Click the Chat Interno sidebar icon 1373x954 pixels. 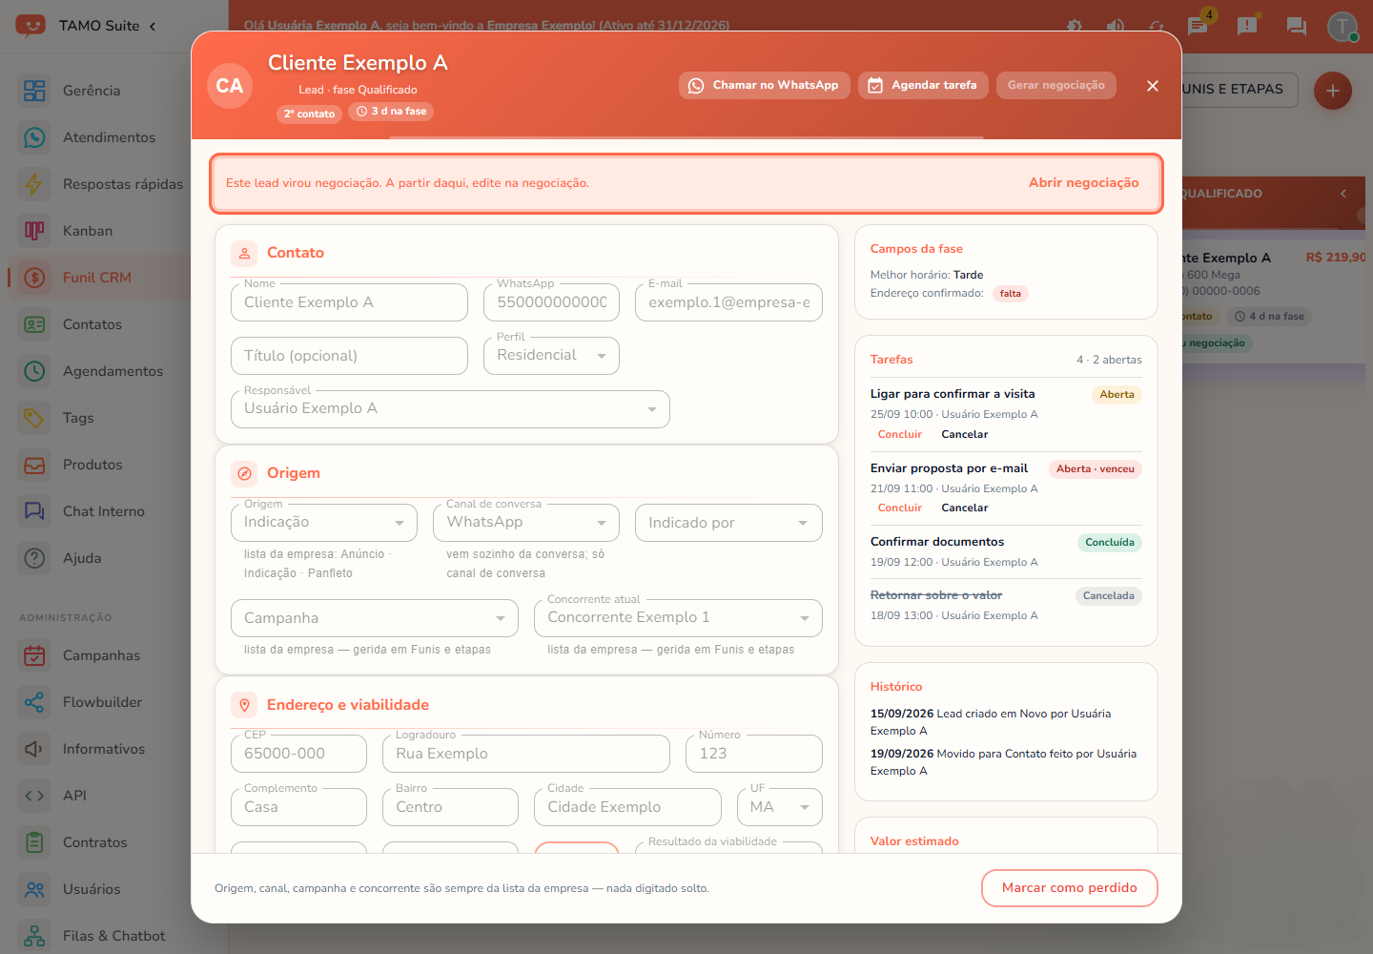tap(34, 511)
